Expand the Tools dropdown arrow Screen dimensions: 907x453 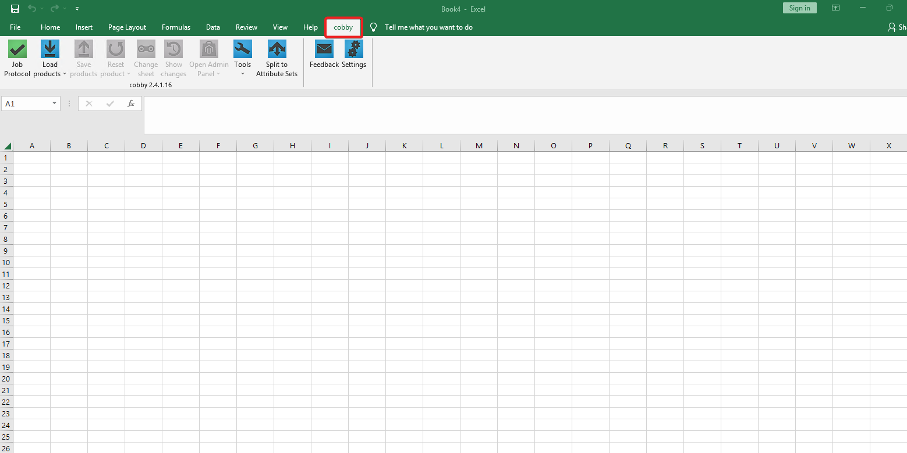click(243, 74)
